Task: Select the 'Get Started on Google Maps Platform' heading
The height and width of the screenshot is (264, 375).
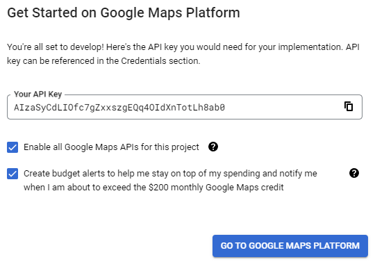Action: (124, 13)
